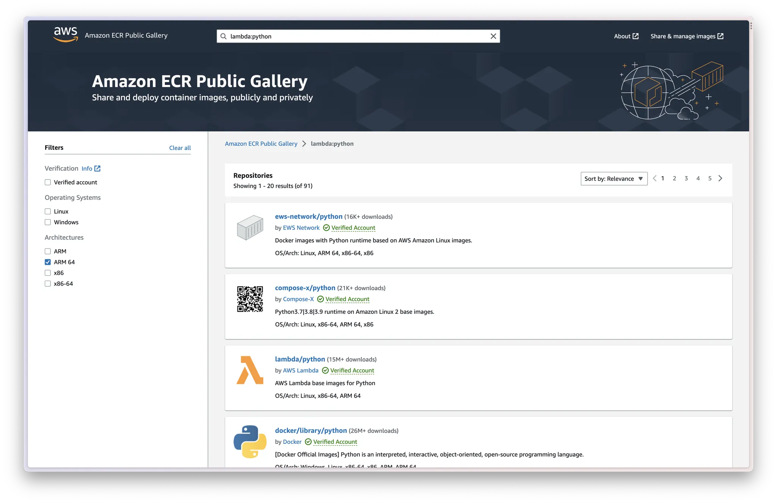Screen dimensions: 777x503
Task: Go to next results page arrow
Action: [x=720, y=178]
